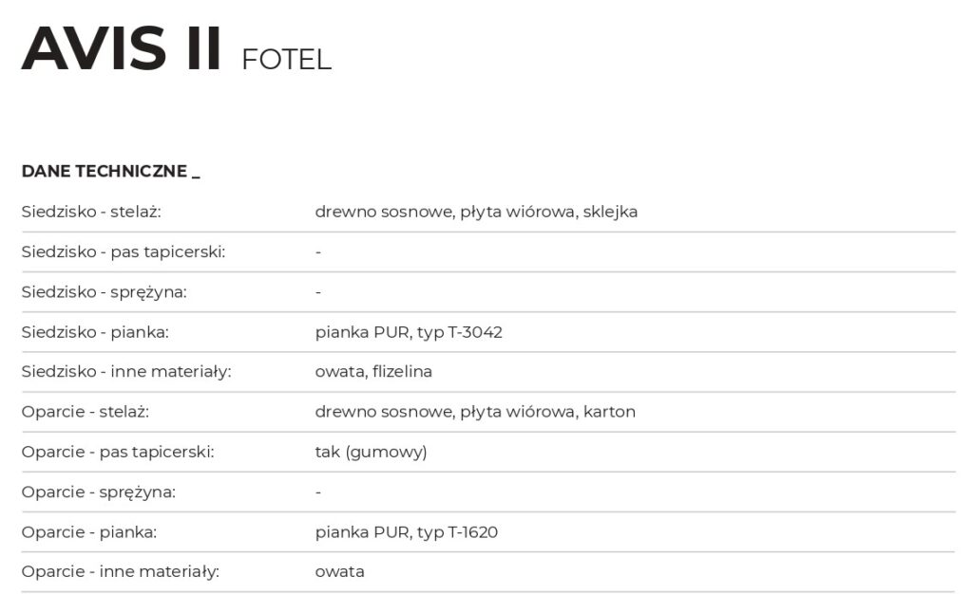This screenshot has height=594, width=973.
Task: Click the 'tak (gumowy)' value
Action: click(371, 452)
